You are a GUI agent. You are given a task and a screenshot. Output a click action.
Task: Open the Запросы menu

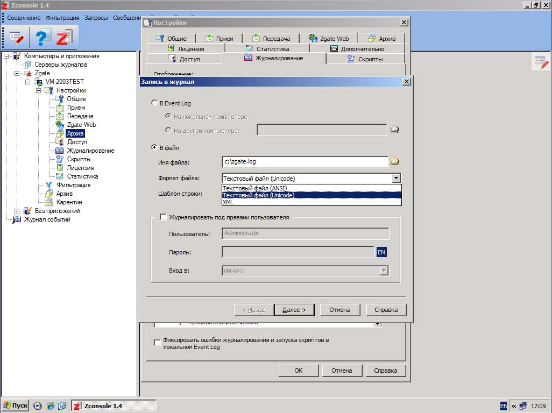point(96,18)
